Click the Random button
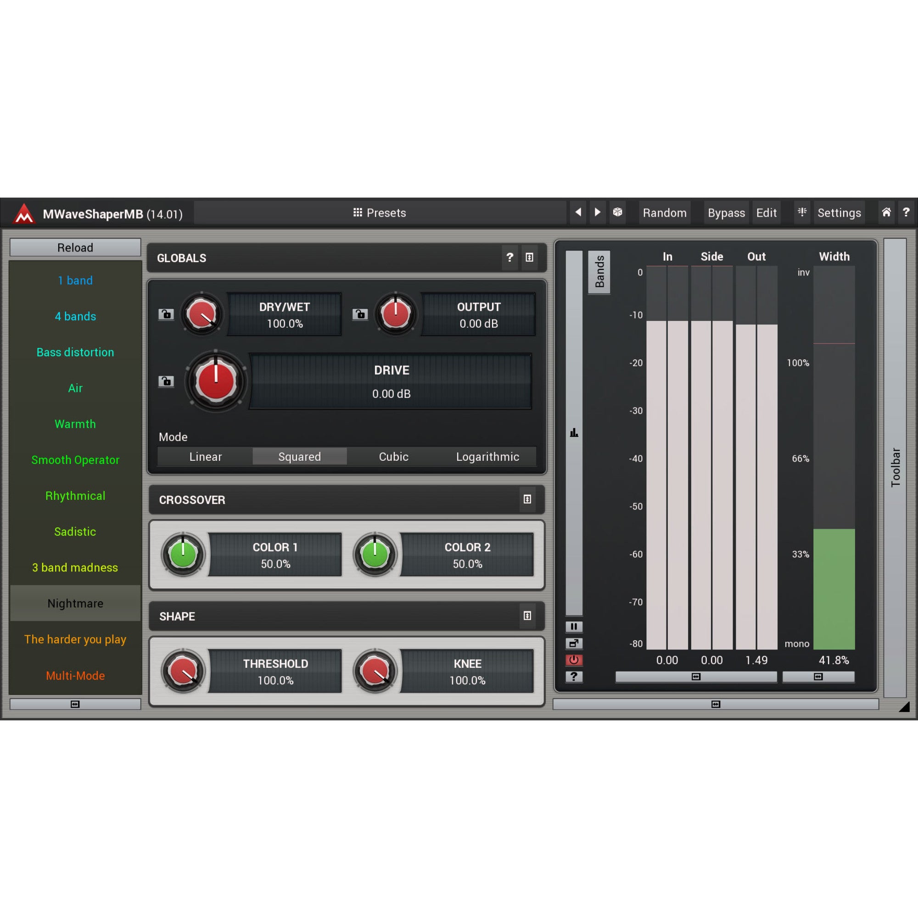Image resolution: width=918 pixels, height=918 pixels. pyautogui.click(x=665, y=213)
